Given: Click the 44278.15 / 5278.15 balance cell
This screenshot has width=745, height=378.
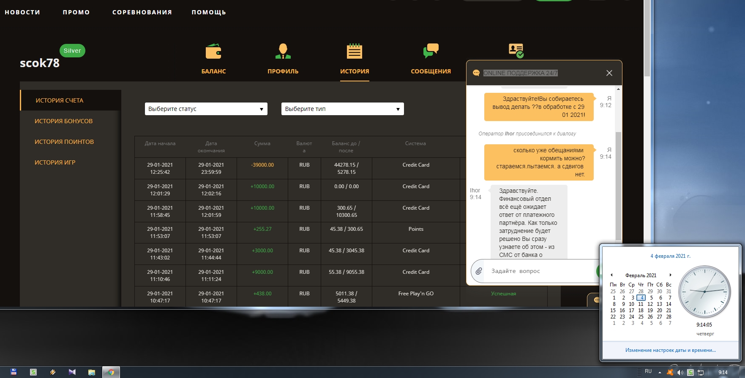Looking at the screenshot, I should (x=347, y=168).
